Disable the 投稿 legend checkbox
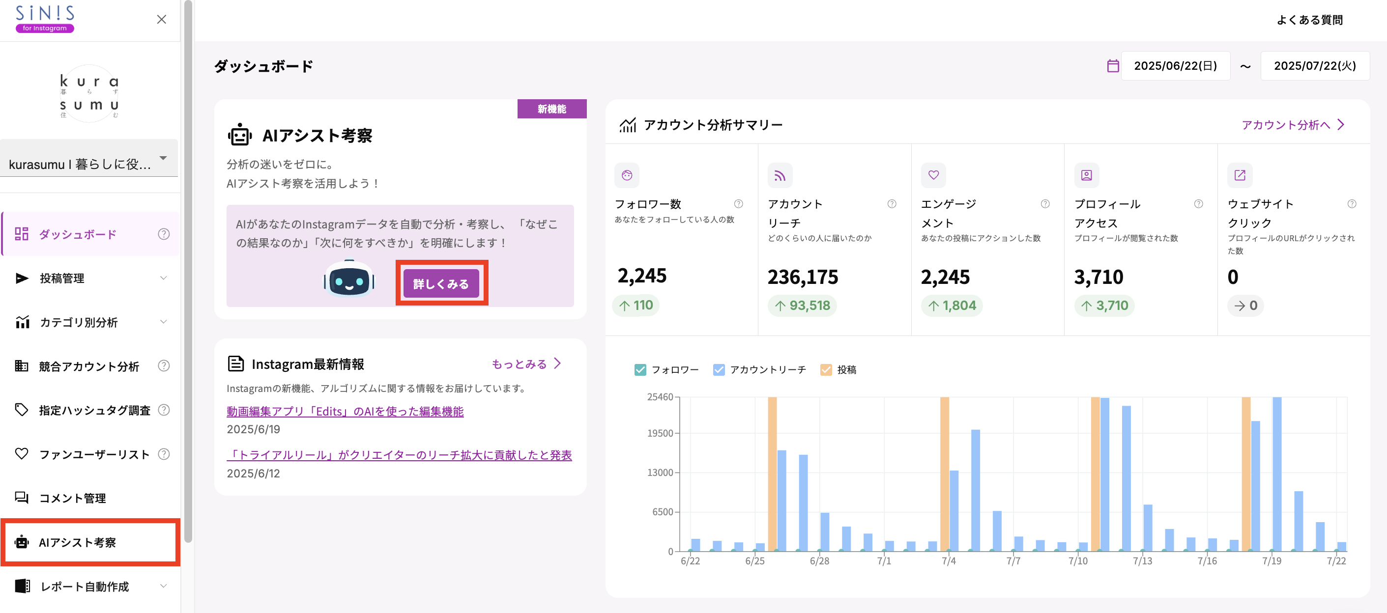 pos(827,370)
